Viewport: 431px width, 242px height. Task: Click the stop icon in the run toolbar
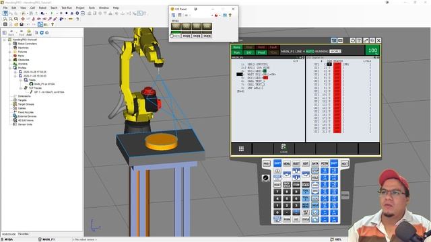(x=67, y=13)
